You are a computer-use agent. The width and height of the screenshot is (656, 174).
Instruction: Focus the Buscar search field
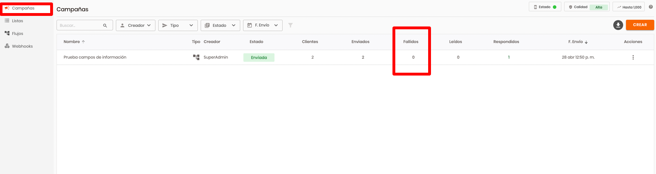tap(80, 25)
